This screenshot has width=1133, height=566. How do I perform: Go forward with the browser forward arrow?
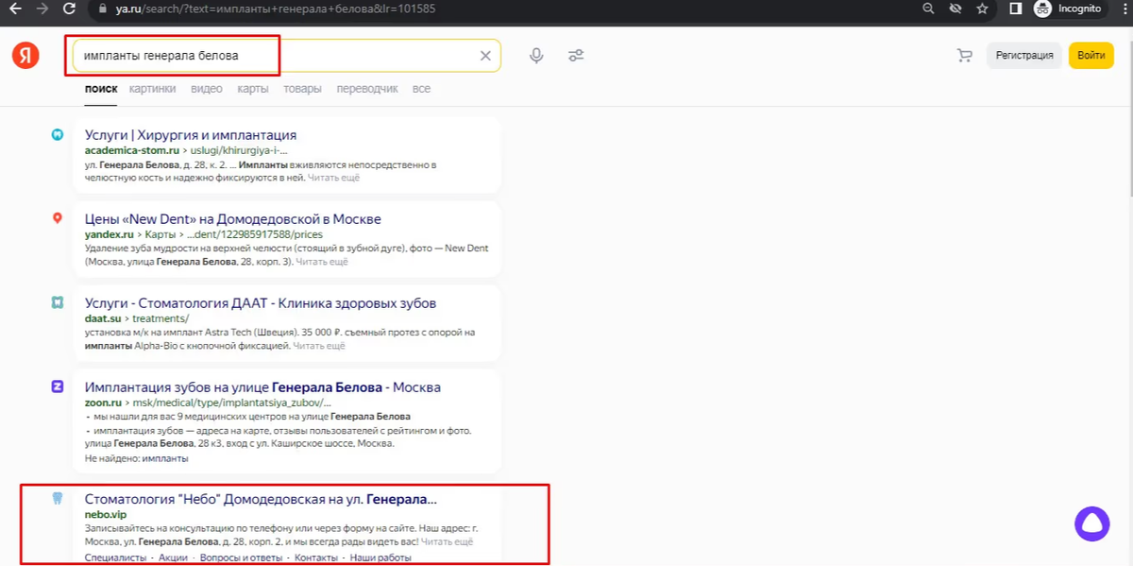42,9
